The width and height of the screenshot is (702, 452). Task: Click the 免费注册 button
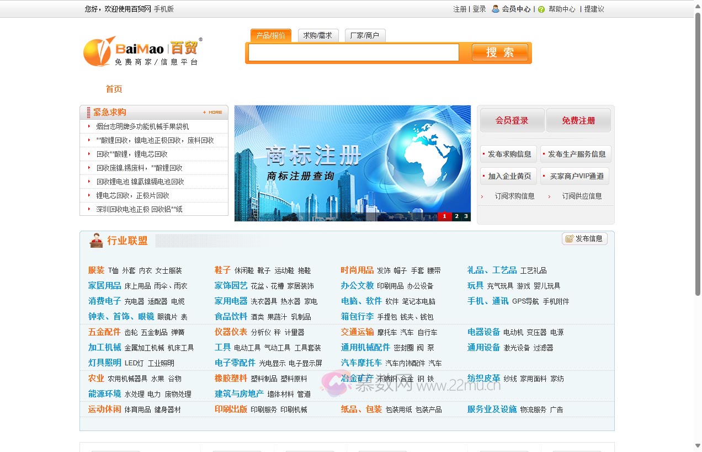(578, 120)
